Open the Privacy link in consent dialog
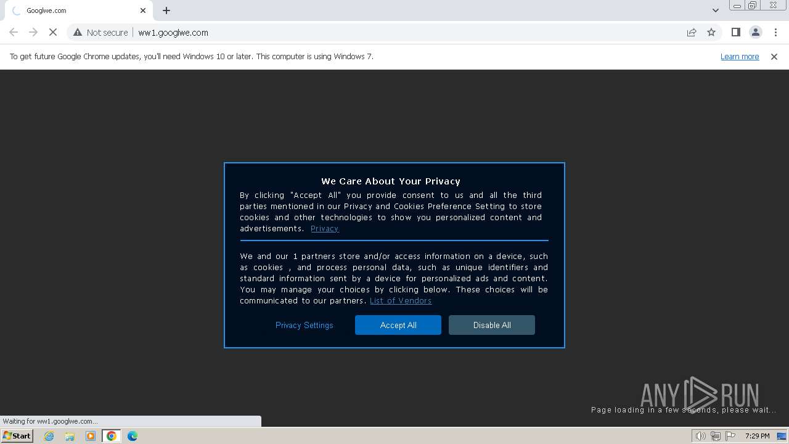This screenshot has height=444, width=789. pyautogui.click(x=325, y=228)
